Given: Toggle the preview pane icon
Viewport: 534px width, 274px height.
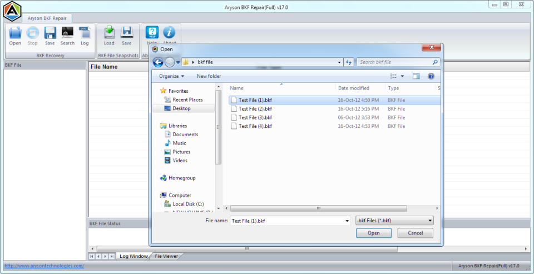Looking at the screenshot, I should (x=416, y=76).
